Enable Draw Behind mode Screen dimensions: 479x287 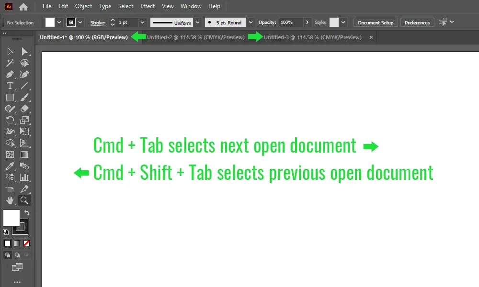click(17, 254)
